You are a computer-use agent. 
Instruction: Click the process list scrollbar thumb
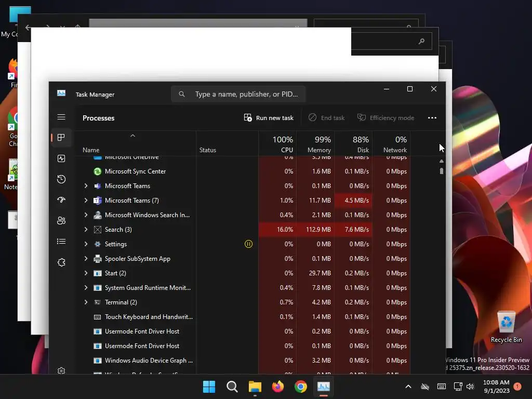point(442,171)
